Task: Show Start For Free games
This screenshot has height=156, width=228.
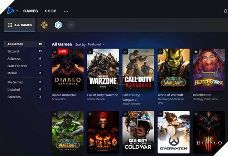Action: coord(25,66)
